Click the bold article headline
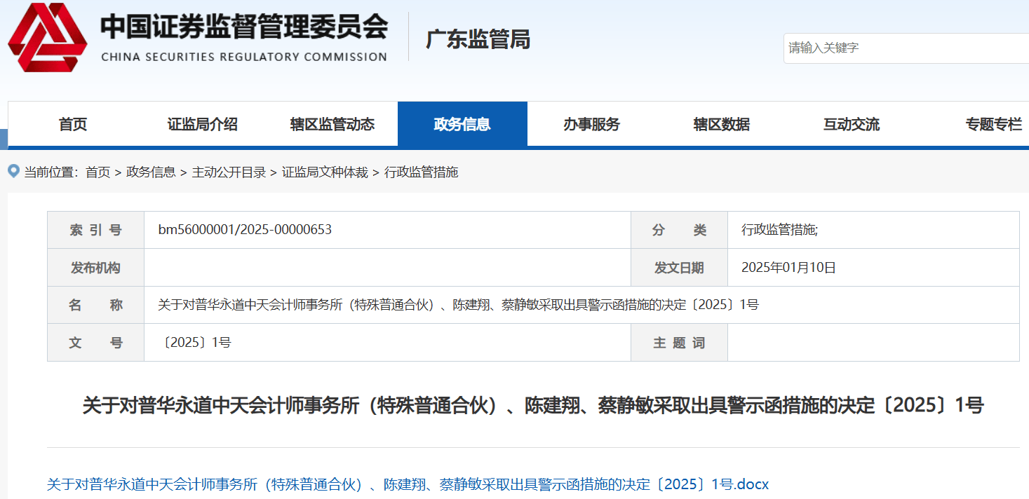Viewport: 1029px width, 499px height. (533, 405)
